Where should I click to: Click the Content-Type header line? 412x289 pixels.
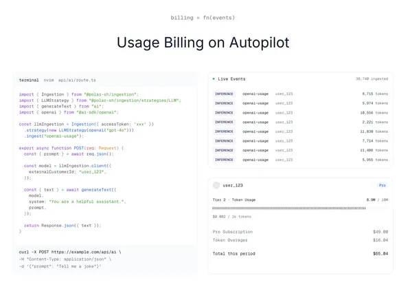click(x=65, y=259)
